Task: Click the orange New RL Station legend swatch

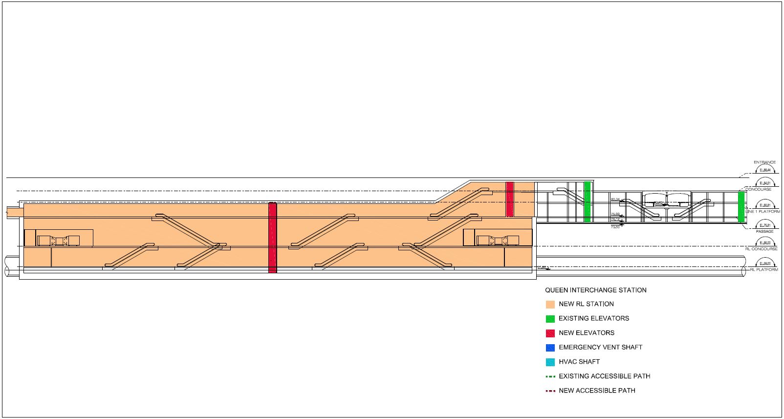Action: [550, 304]
